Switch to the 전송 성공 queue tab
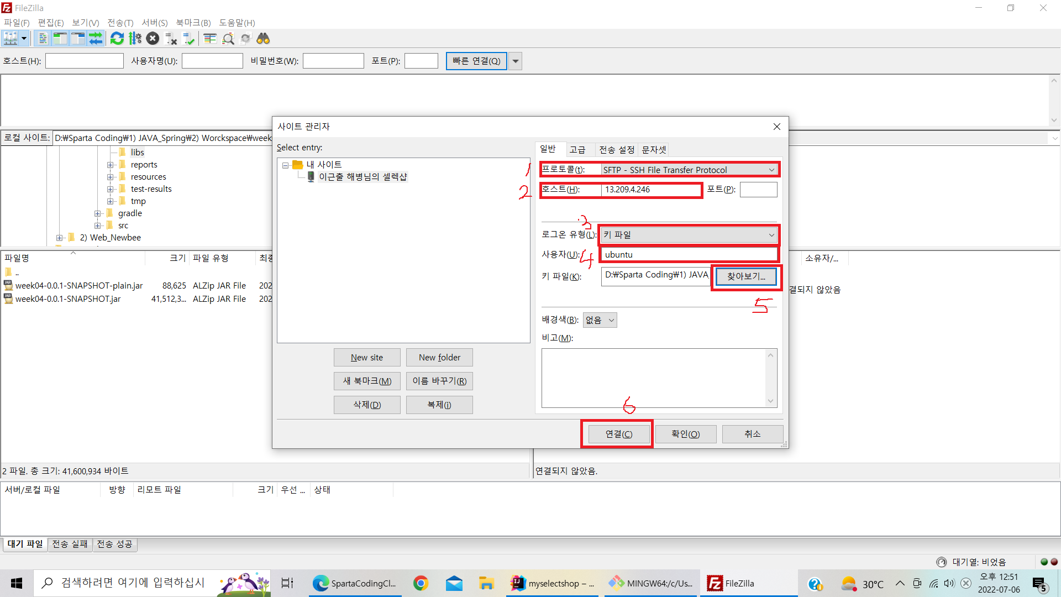The width and height of the screenshot is (1061, 597). tap(114, 544)
